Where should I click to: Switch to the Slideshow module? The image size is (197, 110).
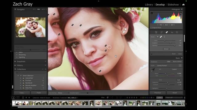point(173,5)
